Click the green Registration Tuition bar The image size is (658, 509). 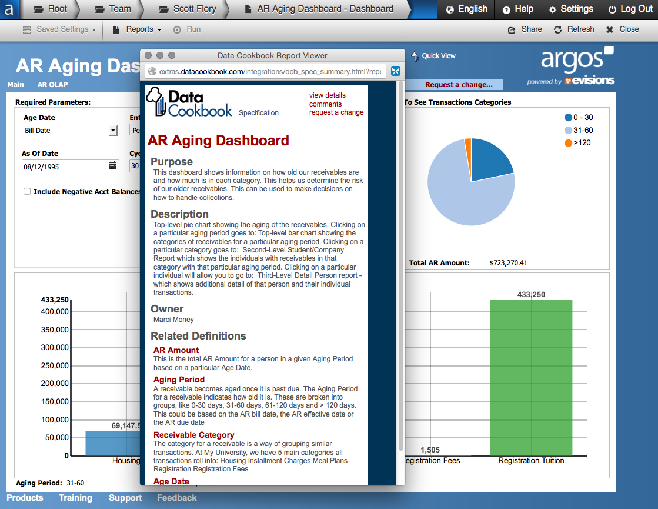pyautogui.click(x=531, y=378)
